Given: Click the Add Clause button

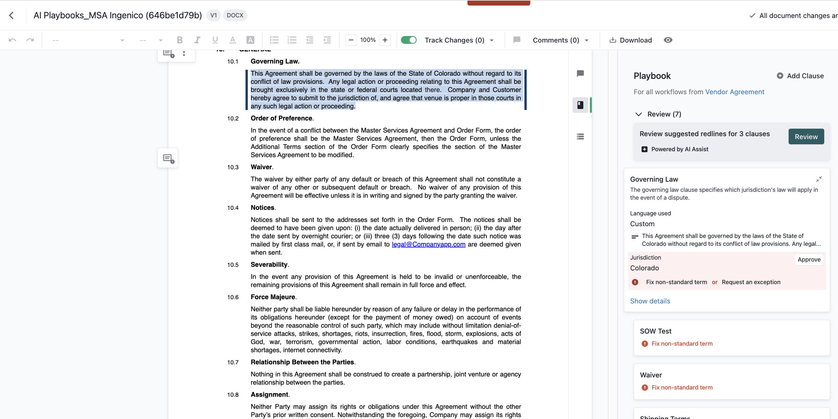Looking at the screenshot, I should (800, 76).
